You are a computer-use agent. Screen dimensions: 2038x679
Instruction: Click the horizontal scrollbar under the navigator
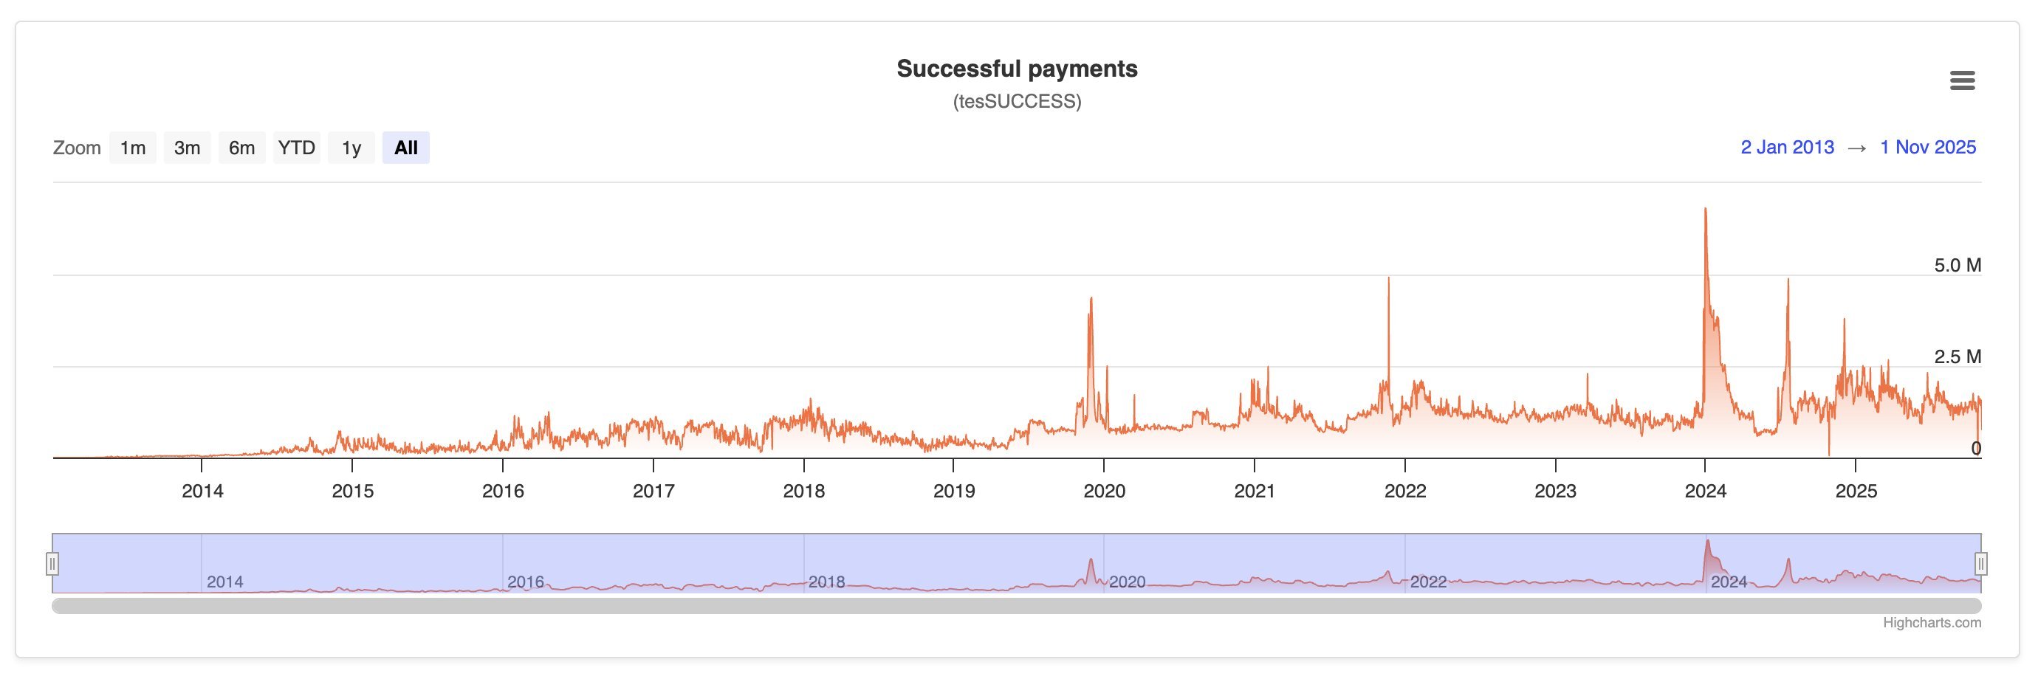[1017, 606]
